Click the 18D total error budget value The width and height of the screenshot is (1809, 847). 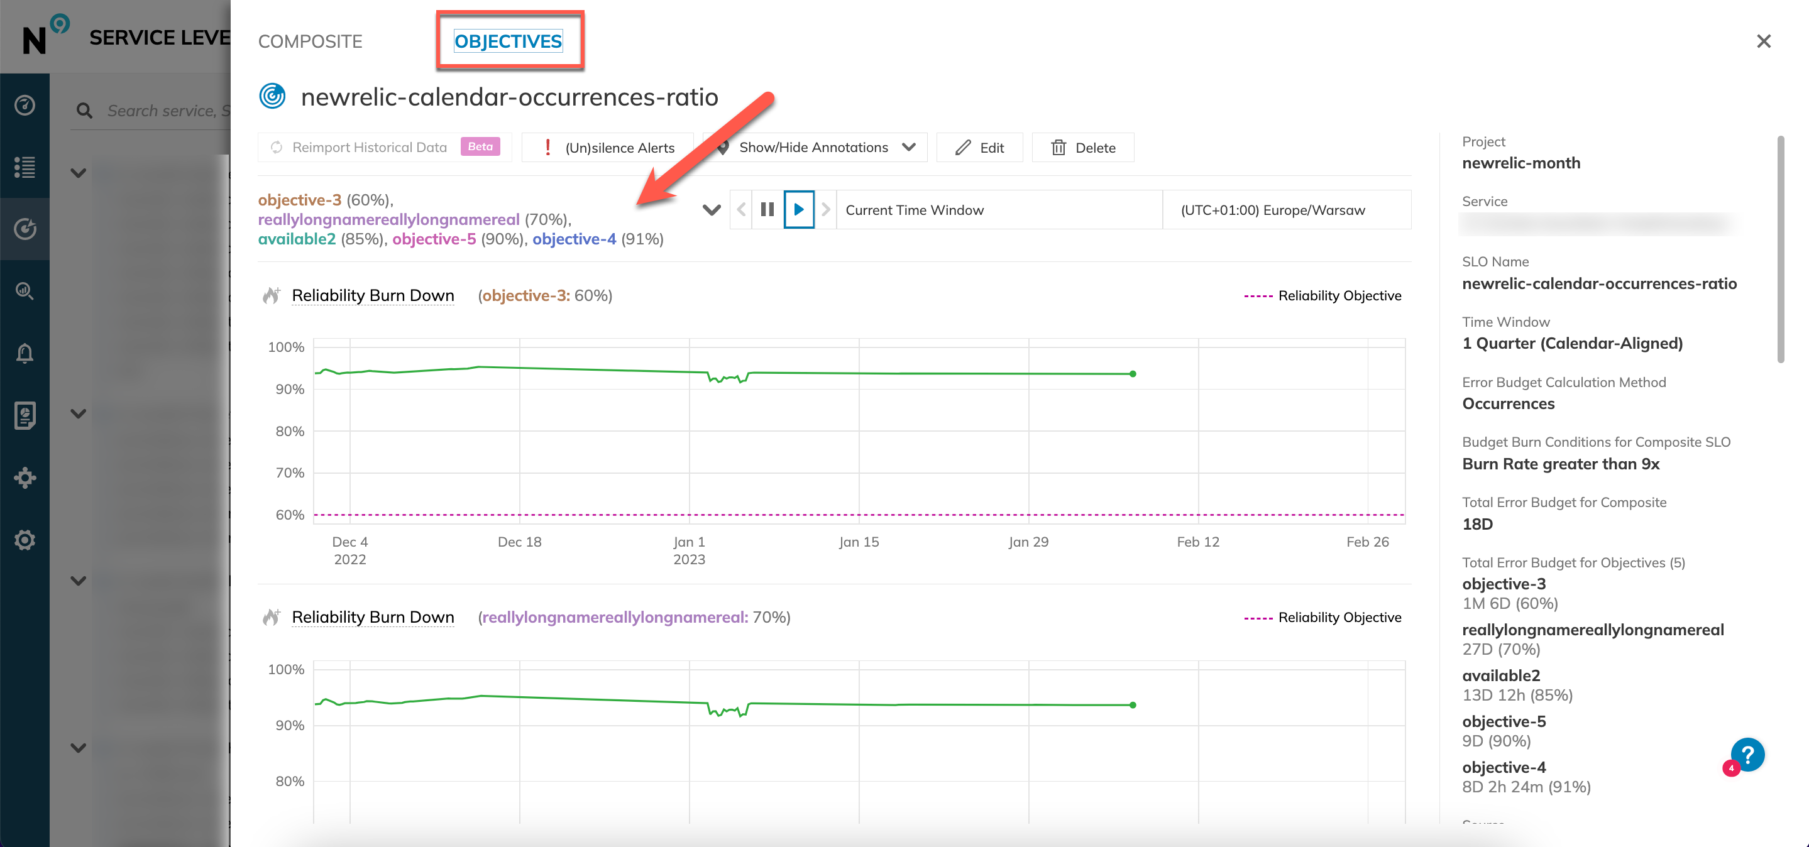(x=1478, y=524)
